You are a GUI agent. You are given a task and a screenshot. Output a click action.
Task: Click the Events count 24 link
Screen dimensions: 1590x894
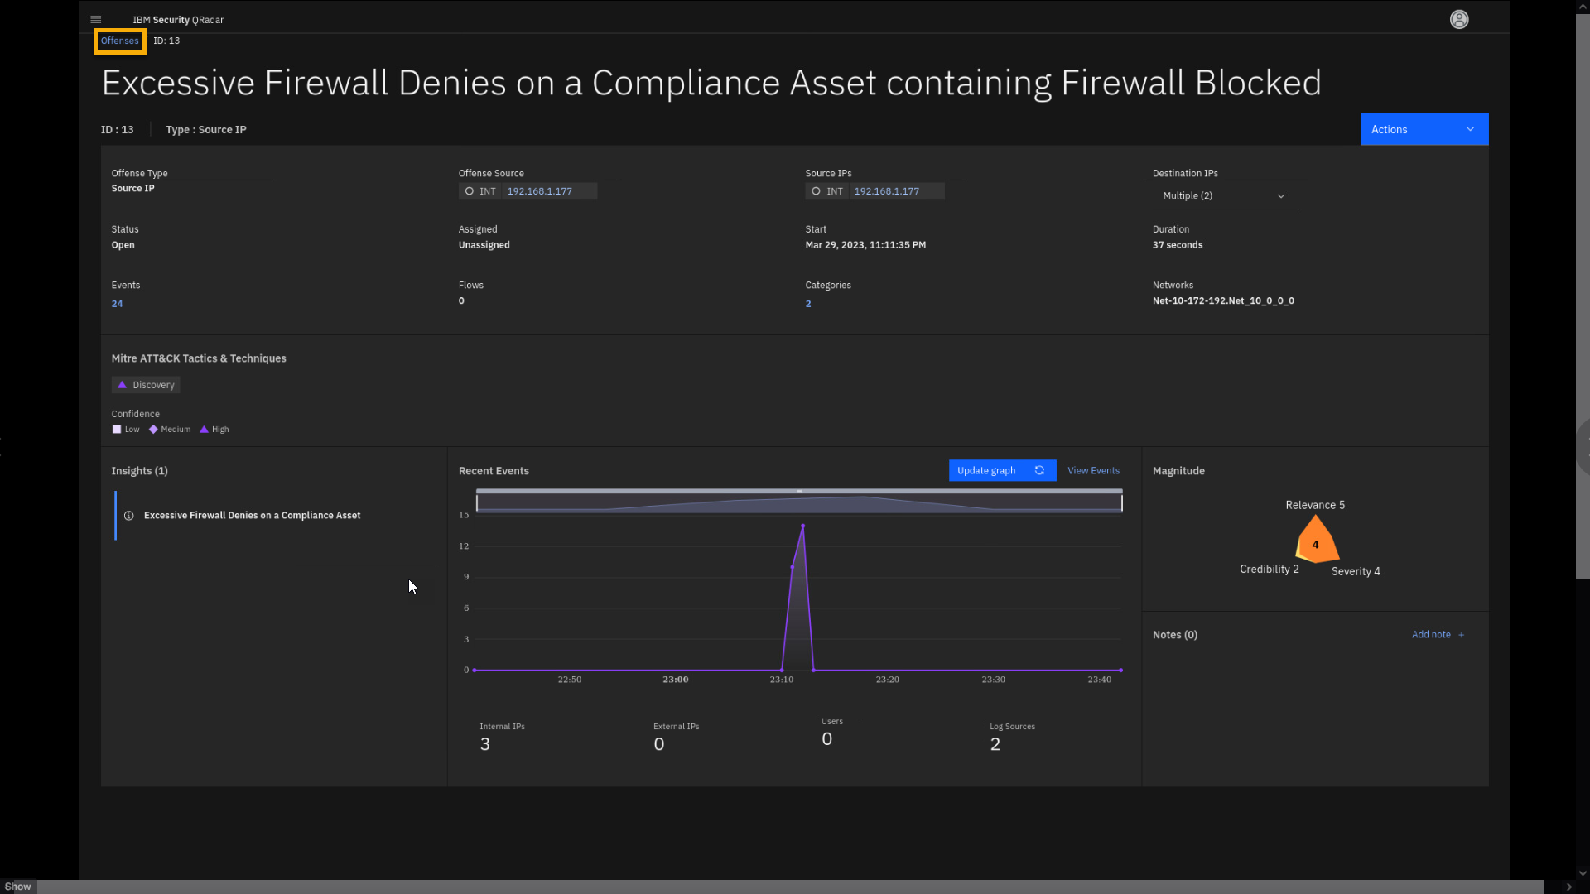click(117, 304)
